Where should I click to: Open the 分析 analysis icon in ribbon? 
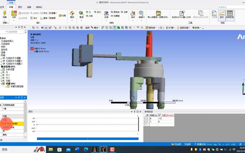coord(14,13)
